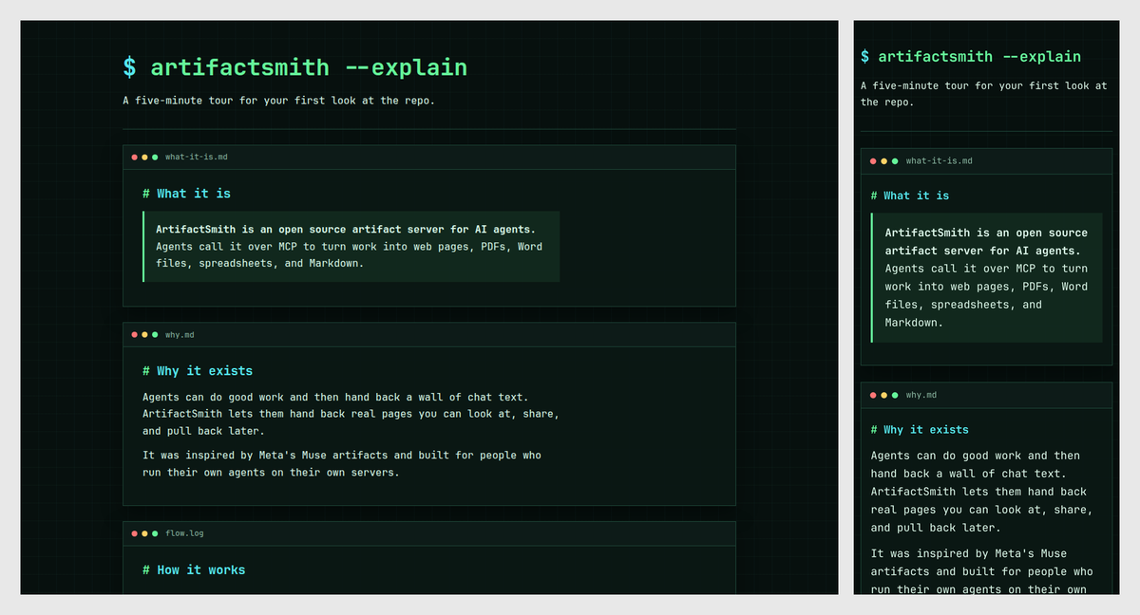Click yellow dot on what-it-is.md card, narrow mobile preview

[x=883, y=161]
